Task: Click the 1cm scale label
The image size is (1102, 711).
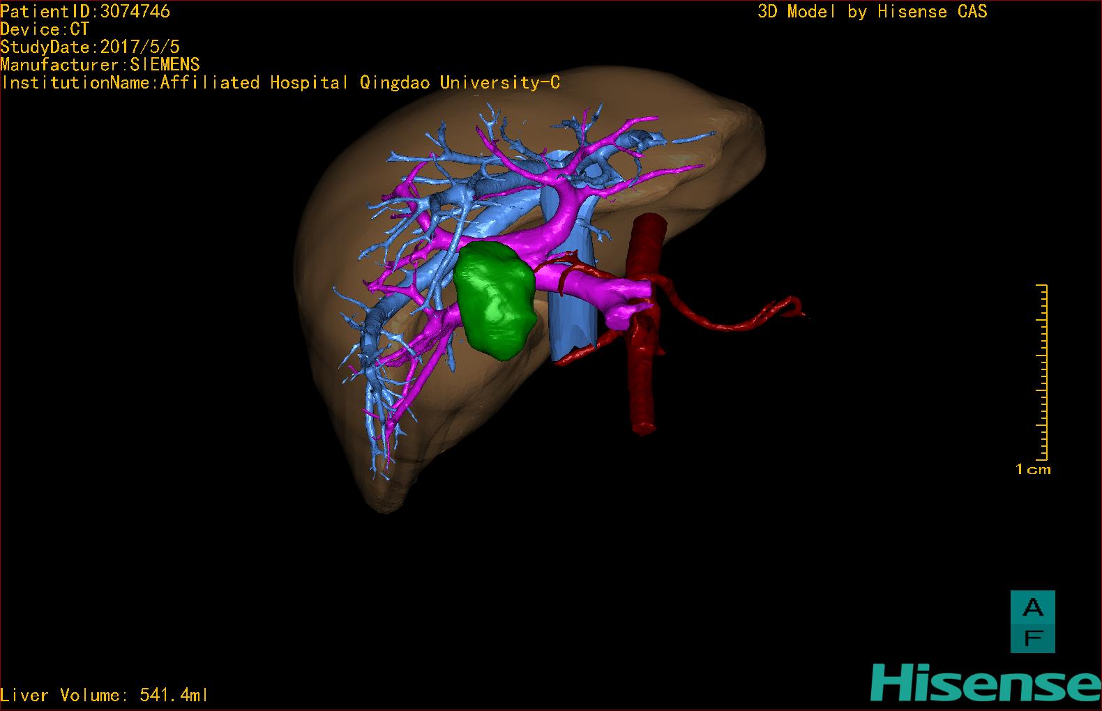Action: coord(1033,470)
